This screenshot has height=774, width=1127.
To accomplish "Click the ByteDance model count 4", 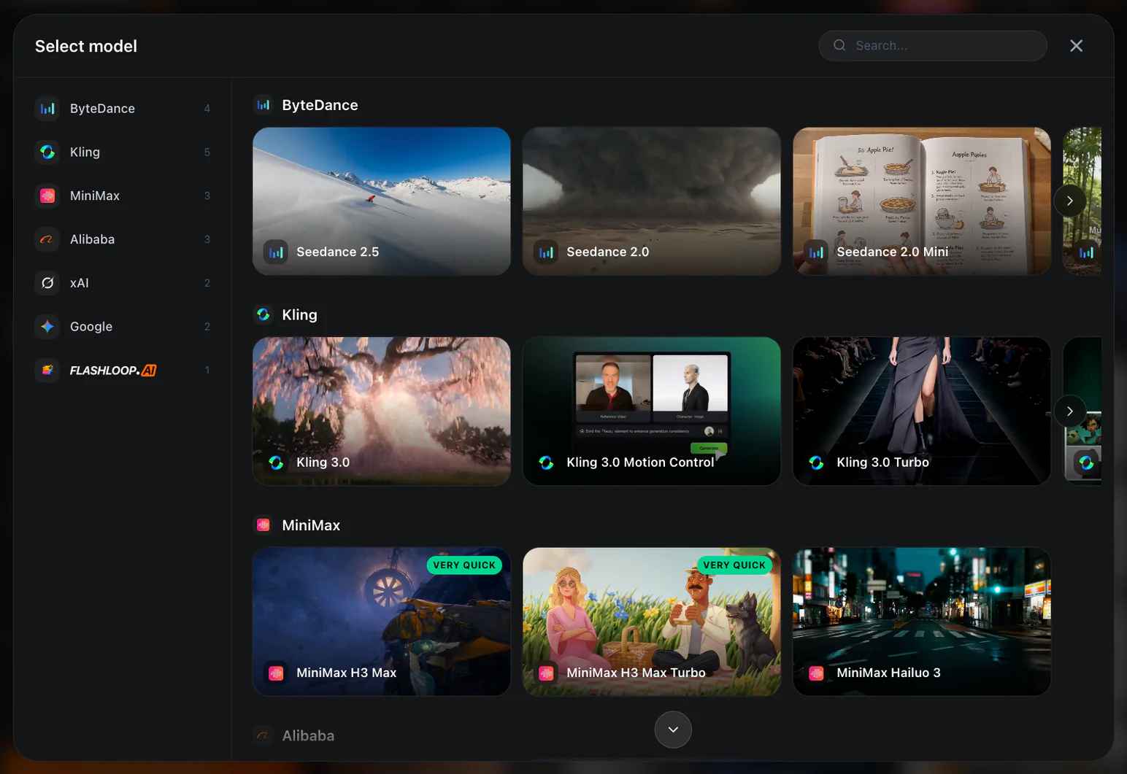I will pyautogui.click(x=207, y=109).
